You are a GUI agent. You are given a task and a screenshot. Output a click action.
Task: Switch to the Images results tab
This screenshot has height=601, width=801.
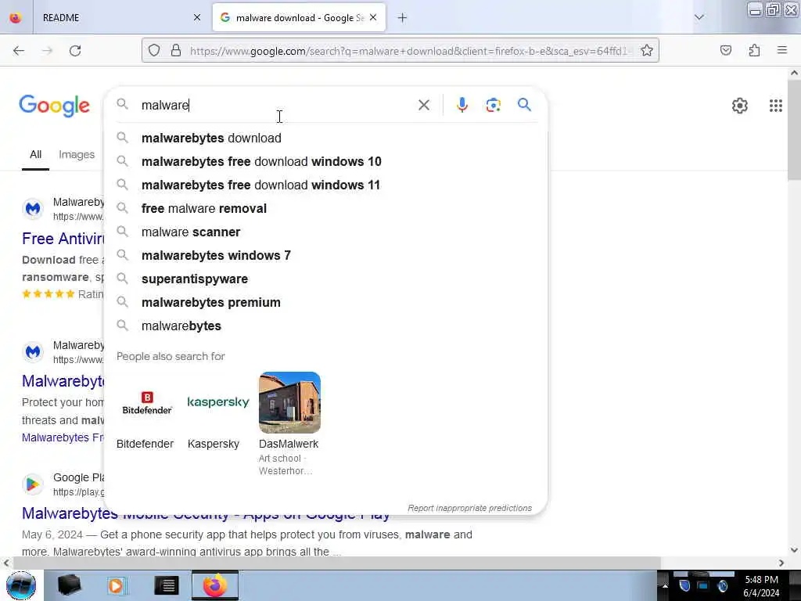77,154
